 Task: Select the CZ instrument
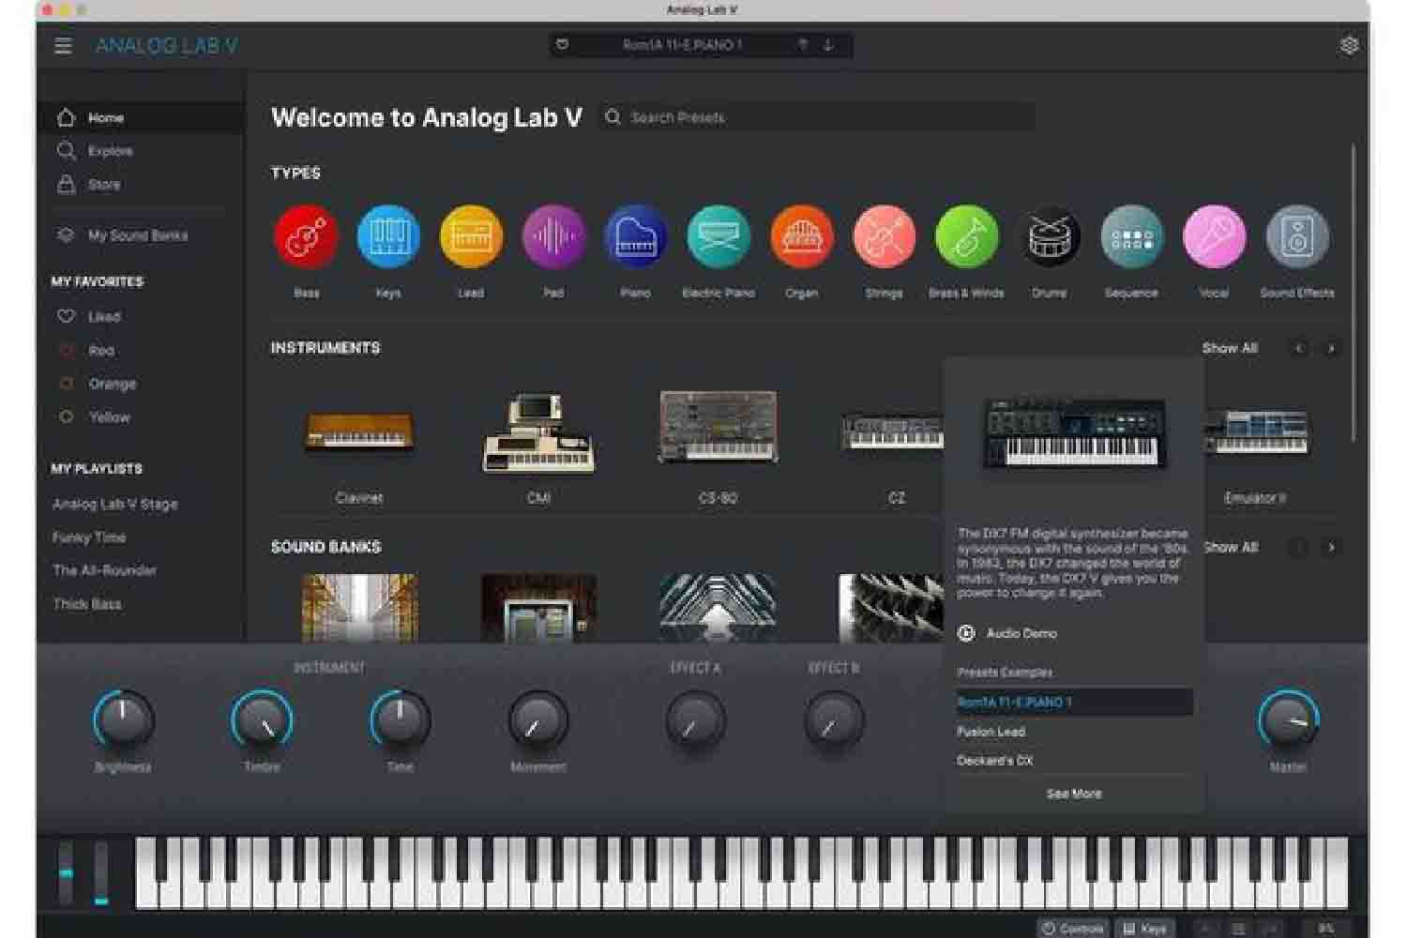892,432
